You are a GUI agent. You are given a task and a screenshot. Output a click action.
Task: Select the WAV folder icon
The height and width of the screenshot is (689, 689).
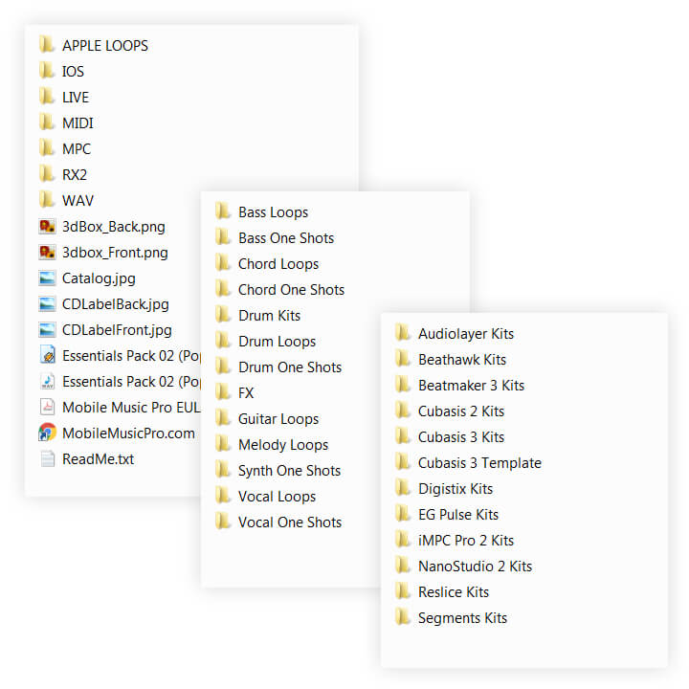click(47, 200)
